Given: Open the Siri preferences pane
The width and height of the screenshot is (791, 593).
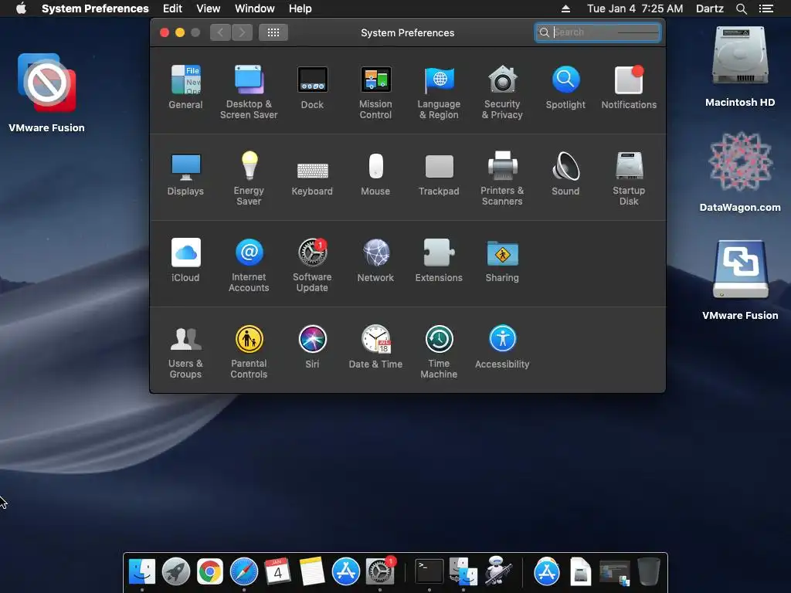Looking at the screenshot, I should 312,347.
